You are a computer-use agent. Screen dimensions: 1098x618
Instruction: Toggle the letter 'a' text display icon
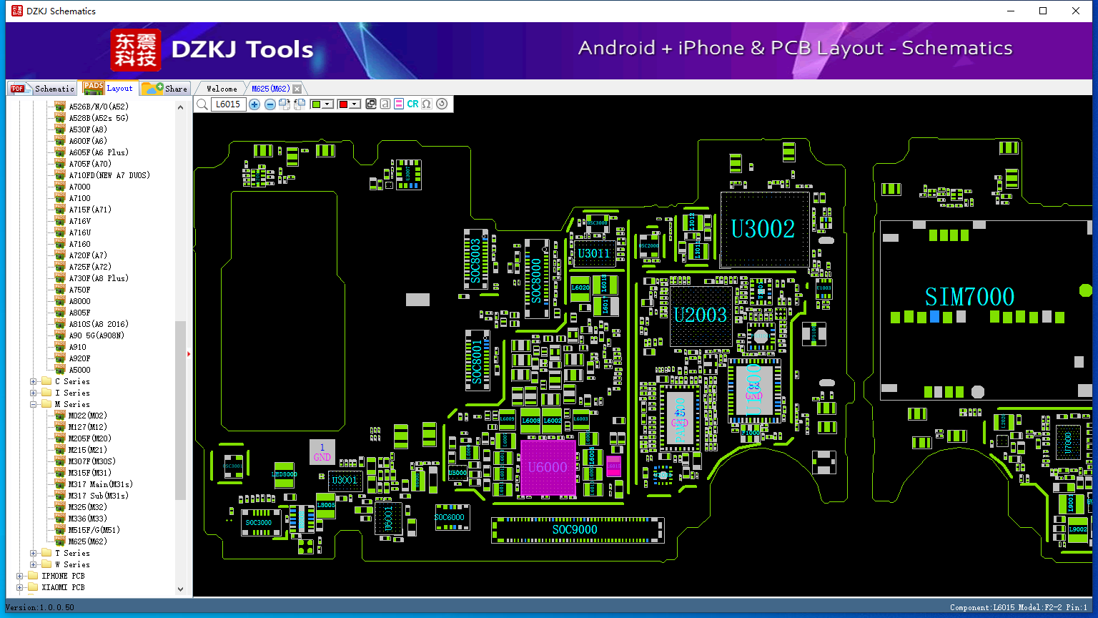point(385,104)
